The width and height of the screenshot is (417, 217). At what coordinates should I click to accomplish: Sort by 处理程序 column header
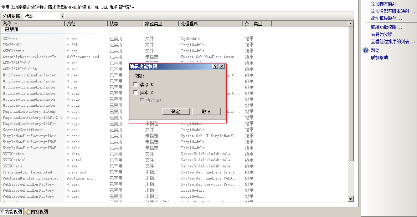coord(211,24)
